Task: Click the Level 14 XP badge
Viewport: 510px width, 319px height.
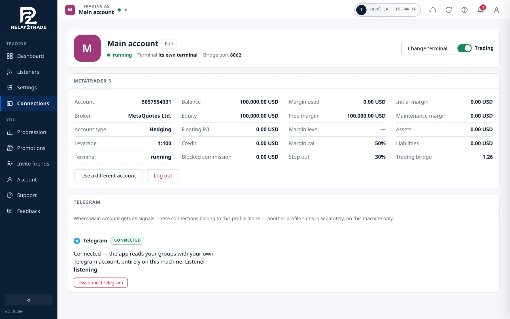Action: pos(387,10)
